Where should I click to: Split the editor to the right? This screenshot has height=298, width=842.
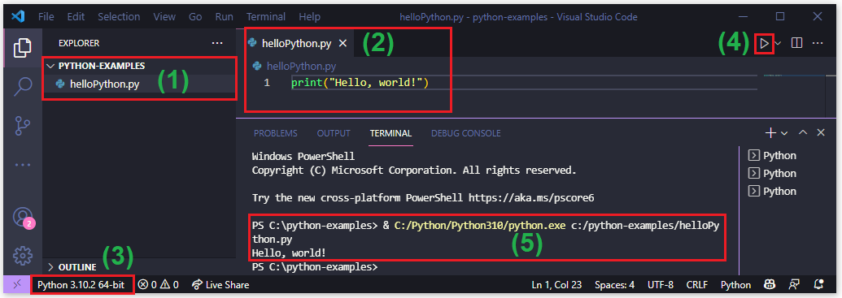pyautogui.click(x=797, y=43)
